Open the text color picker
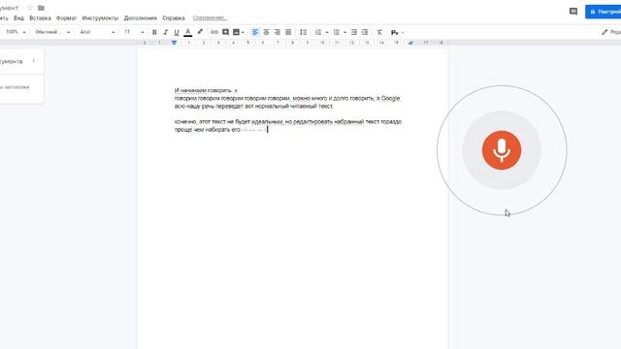 (188, 32)
